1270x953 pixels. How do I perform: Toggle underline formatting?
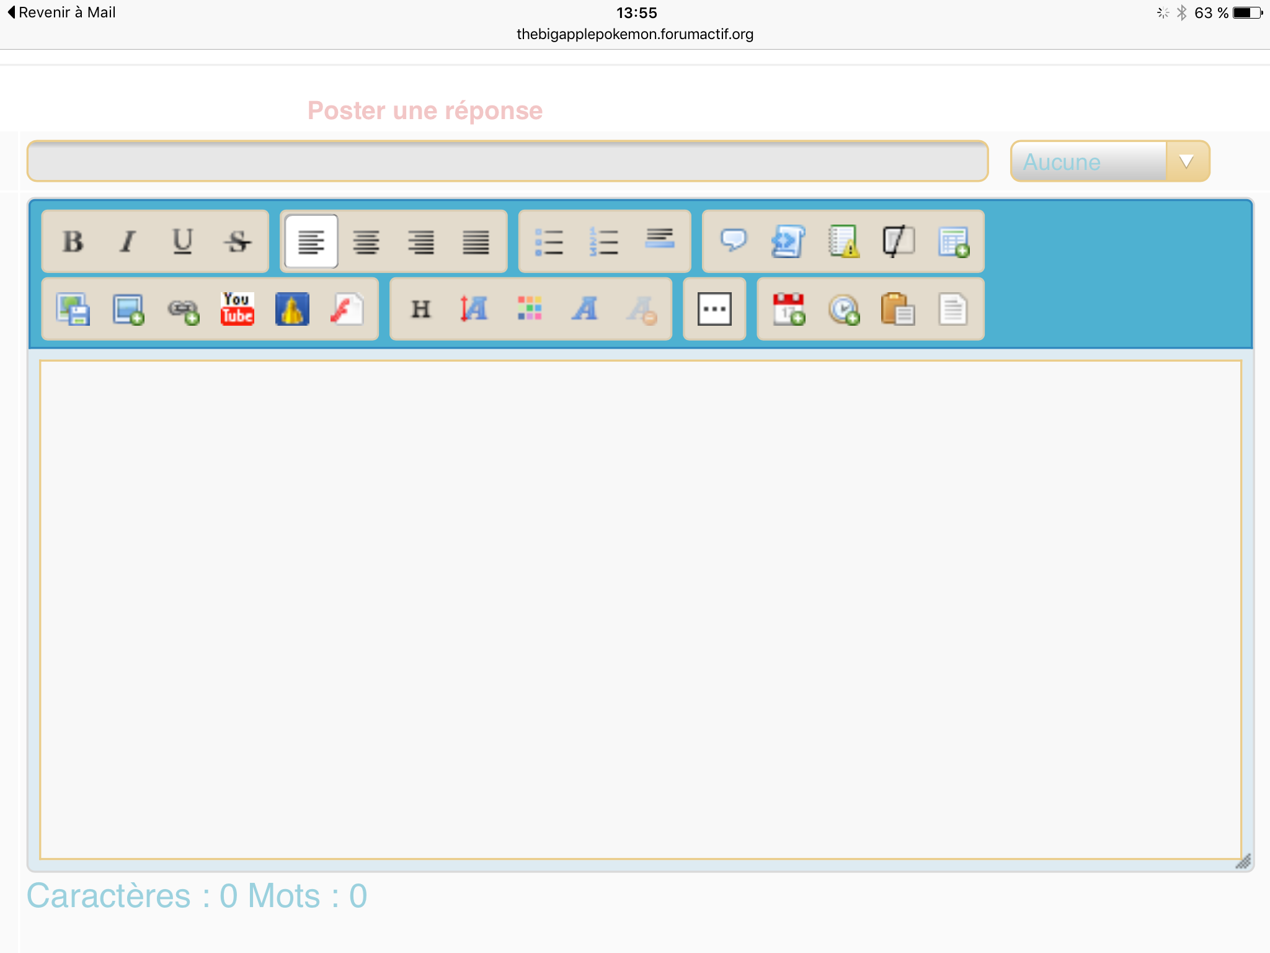[x=182, y=241]
